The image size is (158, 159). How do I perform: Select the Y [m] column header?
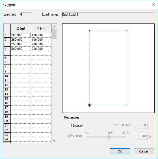pos(41,29)
